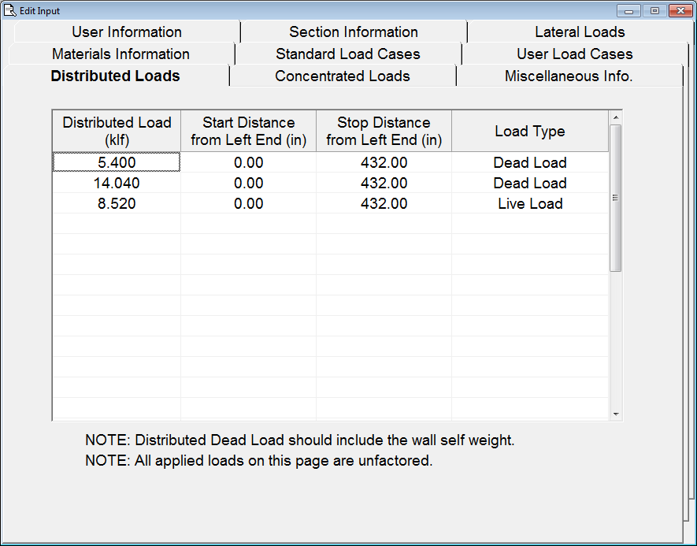
Task: Select the 8.520 distributed load cell
Action: 117,204
